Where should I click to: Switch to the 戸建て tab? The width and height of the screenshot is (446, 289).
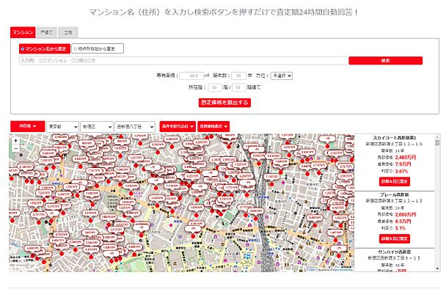coord(47,32)
